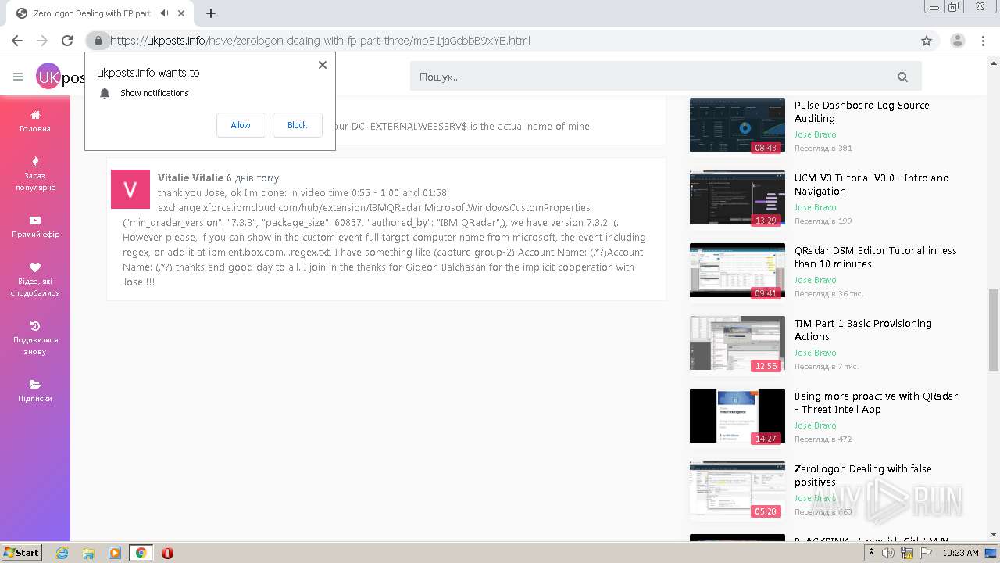Image resolution: width=1000 pixels, height=563 pixels.
Task: Click the UKposts logo
Action: (60, 77)
